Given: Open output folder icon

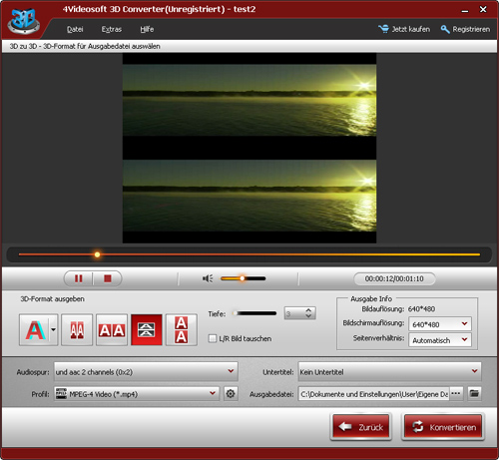Looking at the screenshot, I should point(474,393).
